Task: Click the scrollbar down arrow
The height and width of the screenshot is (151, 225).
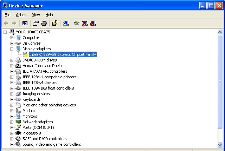Action: 220,145
